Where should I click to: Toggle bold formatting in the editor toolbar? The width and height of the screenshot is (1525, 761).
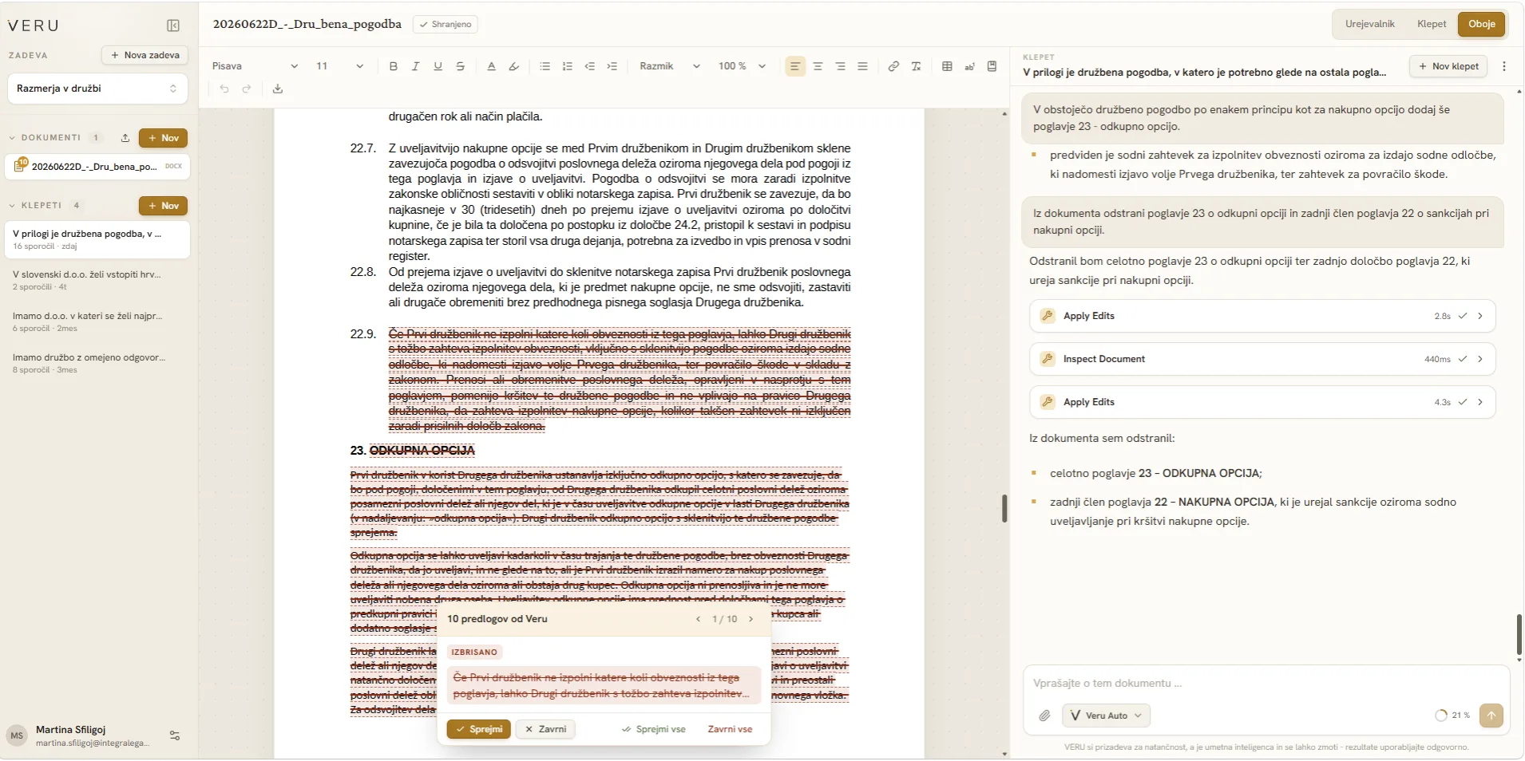pyautogui.click(x=393, y=66)
